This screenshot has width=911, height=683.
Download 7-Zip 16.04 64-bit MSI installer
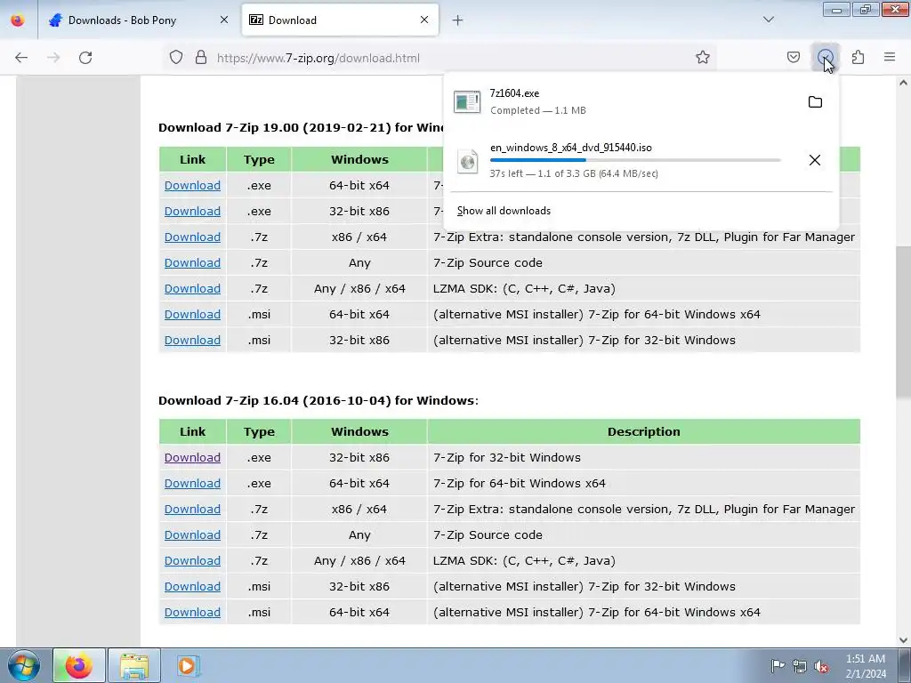click(x=192, y=612)
